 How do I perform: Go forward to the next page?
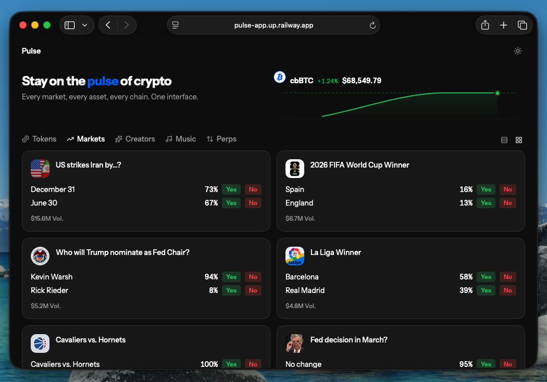pyautogui.click(x=126, y=25)
